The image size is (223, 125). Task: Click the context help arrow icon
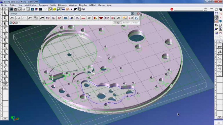pos(84,9)
